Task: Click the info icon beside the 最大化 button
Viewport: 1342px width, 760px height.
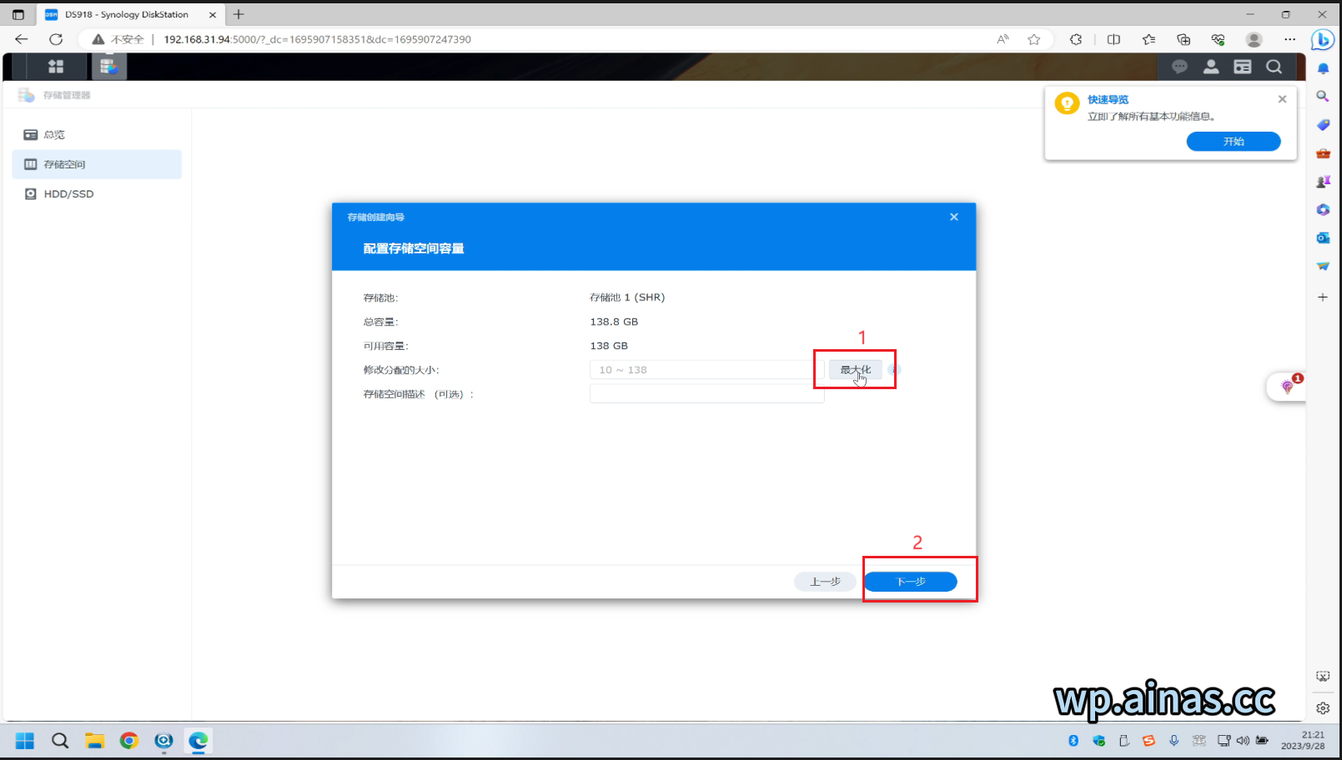Action: (894, 369)
